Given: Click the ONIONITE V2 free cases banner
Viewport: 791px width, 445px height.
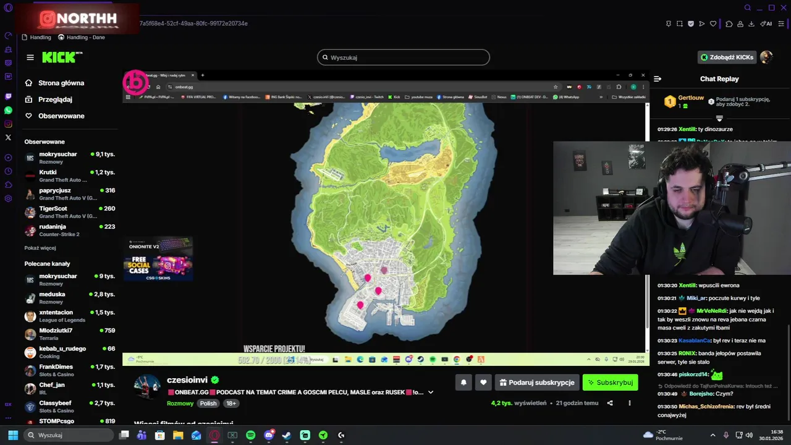Looking at the screenshot, I should click(x=158, y=260).
